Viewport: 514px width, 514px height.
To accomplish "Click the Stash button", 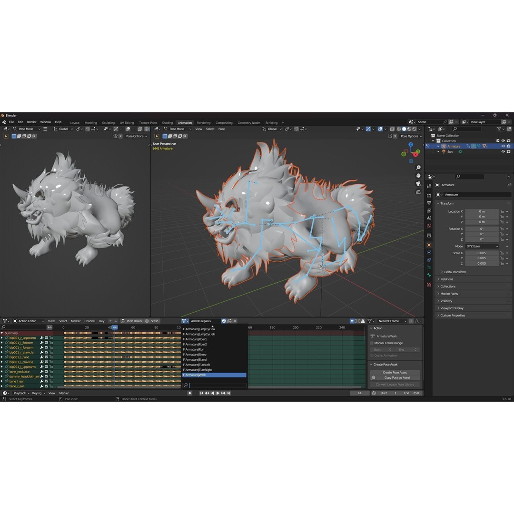I will pyautogui.click(x=152, y=321).
